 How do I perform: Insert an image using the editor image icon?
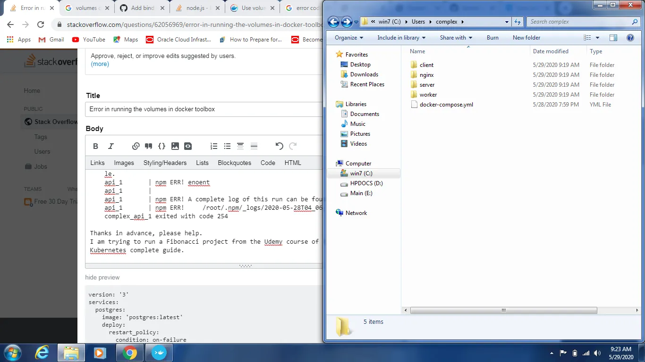[175, 146]
